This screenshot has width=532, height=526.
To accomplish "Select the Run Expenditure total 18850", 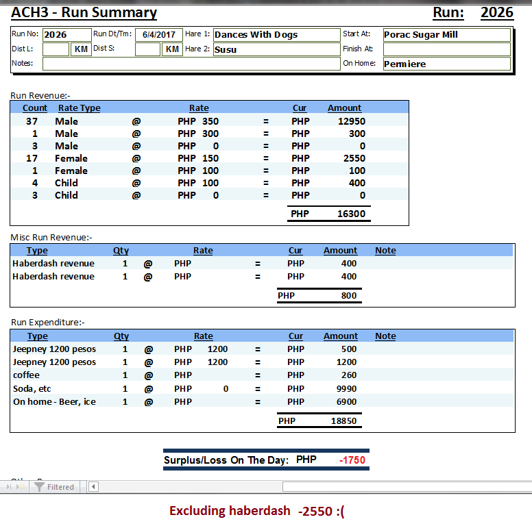I will click(343, 421).
